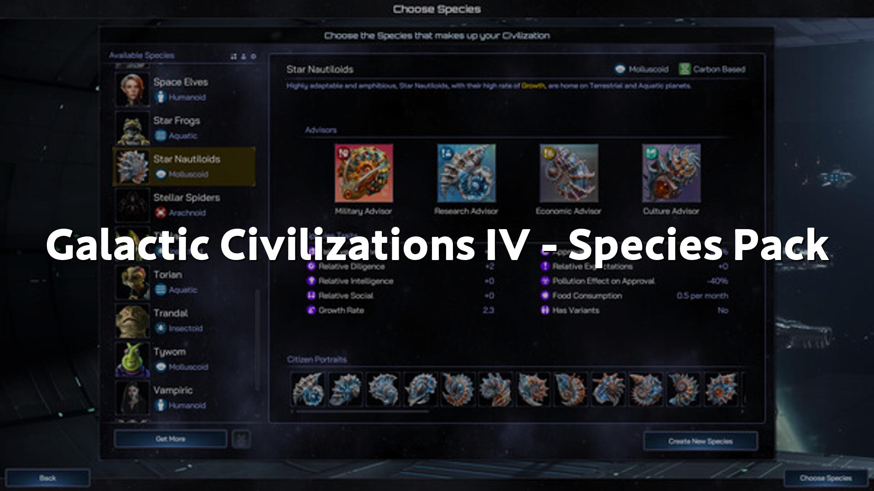Viewport: 874px width, 491px height.
Task: Select the first citizen portrait thumbnail
Action: click(308, 389)
